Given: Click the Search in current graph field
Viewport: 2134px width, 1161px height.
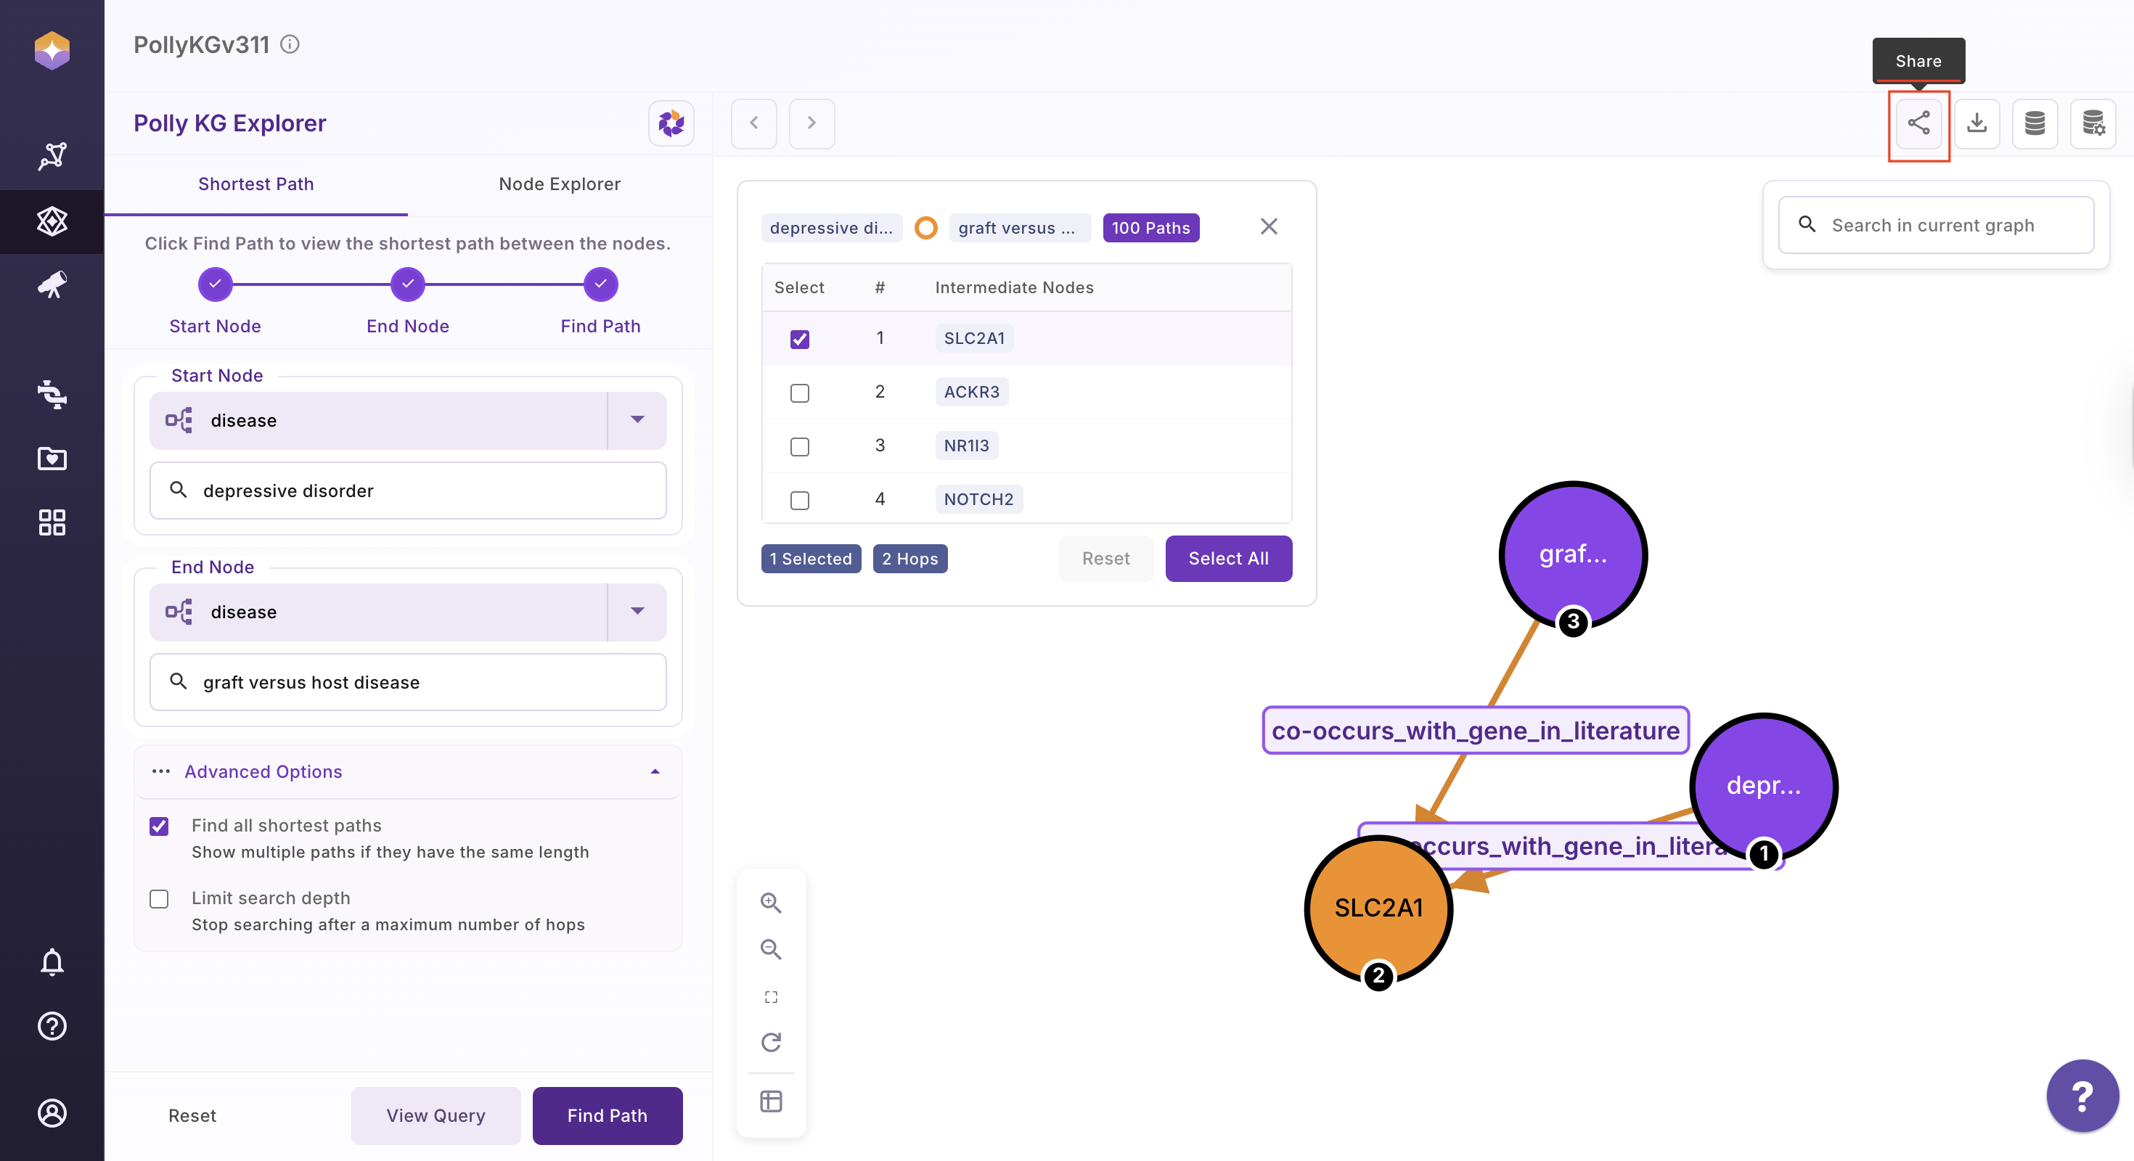Looking at the screenshot, I should point(1934,225).
